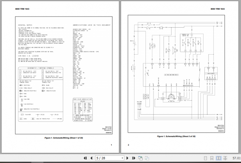This screenshot has height=163, width=241.
Task: Go to the previous page
Action: click(x=92, y=158)
